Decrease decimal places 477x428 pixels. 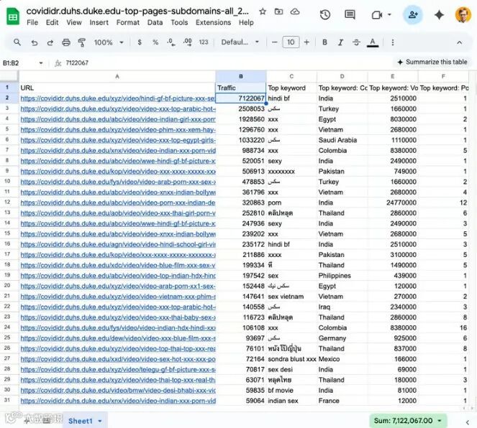click(171, 42)
